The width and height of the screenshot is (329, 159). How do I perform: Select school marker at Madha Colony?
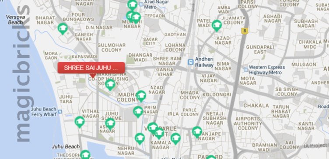pos(141,96)
